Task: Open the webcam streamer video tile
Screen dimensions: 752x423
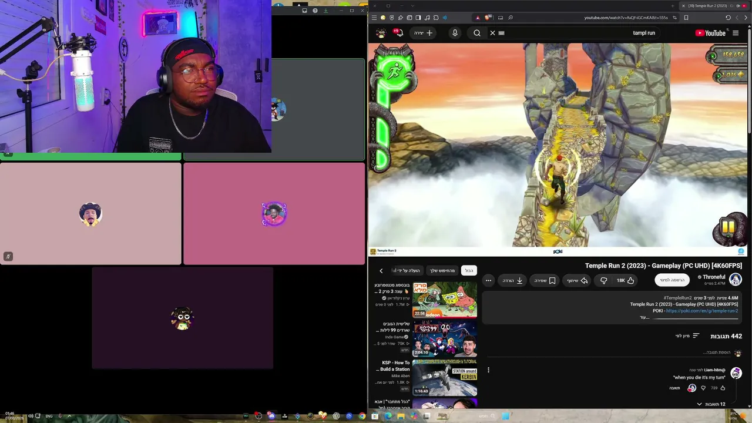Action: [136, 76]
